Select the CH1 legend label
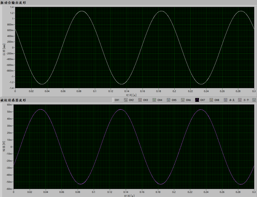This screenshot has height=197, width=257. click(117, 100)
